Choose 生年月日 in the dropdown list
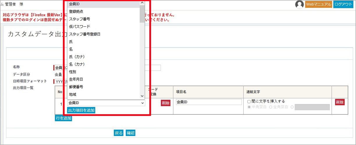Viewport: 356px width, 145px height. point(103,79)
